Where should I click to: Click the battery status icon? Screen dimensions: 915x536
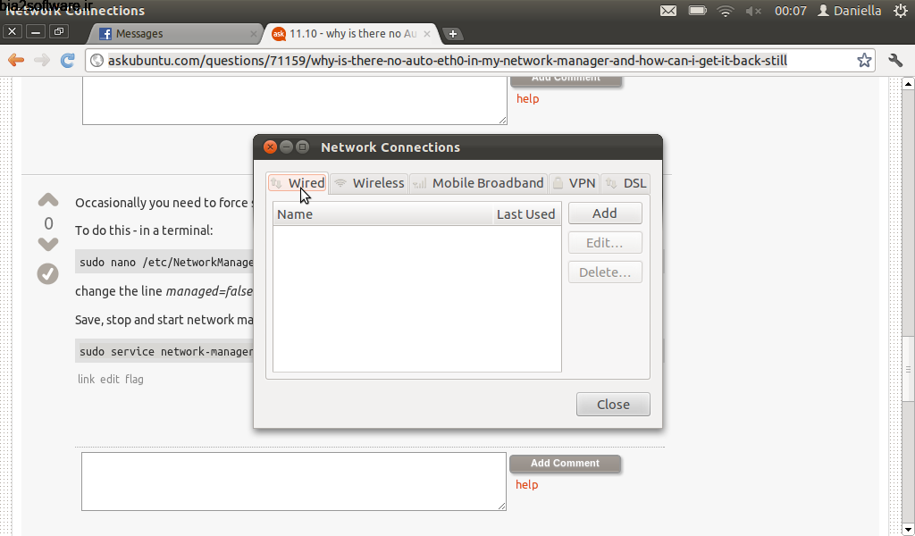[697, 11]
